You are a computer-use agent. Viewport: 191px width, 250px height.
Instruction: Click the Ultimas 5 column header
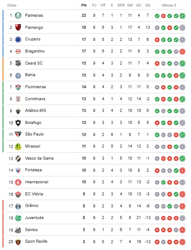coord(169,5)
